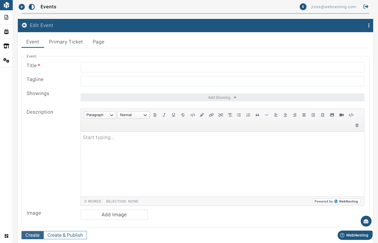The image size is (378, 243).
Task: Open the add new item plus icon
Action: pos(22,7)
